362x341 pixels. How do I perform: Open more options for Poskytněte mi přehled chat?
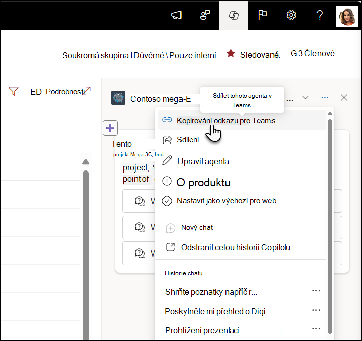point(316,310)
